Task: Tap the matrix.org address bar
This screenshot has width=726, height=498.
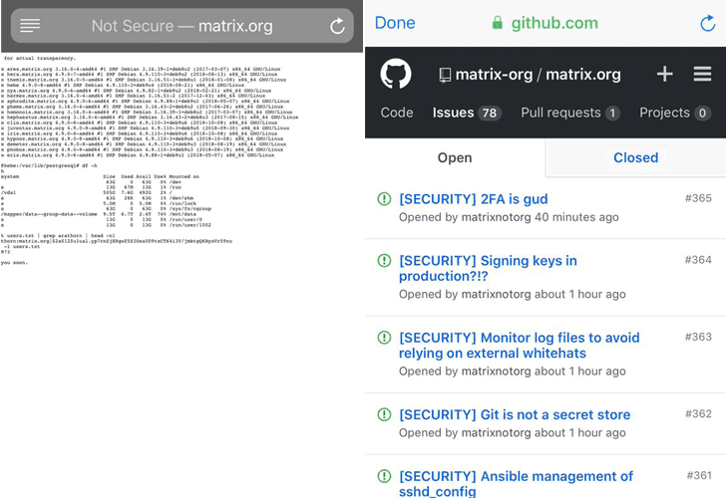Action: [x=181, y=26]
